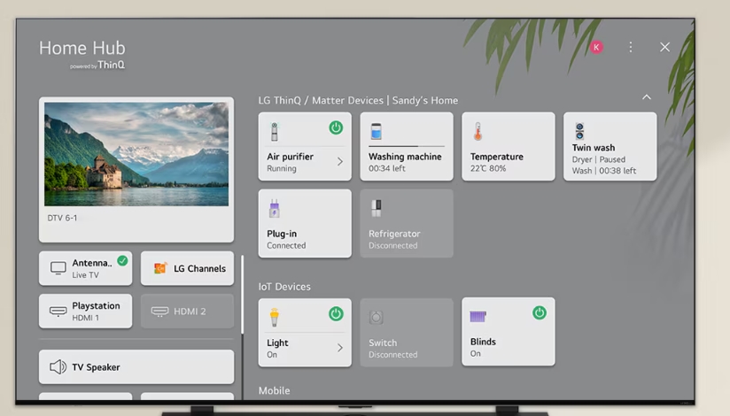Click the thermometer Temperature icon
This screenshot has height=416, width=730.
pos(478,132)
